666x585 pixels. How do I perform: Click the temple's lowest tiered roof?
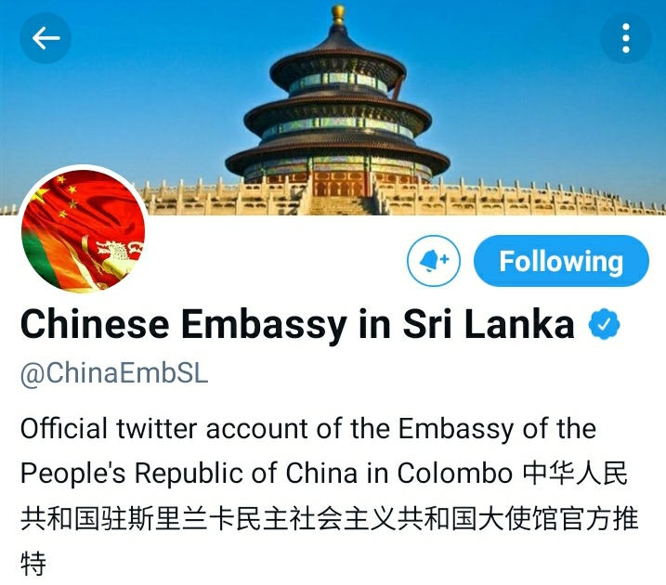338,159
